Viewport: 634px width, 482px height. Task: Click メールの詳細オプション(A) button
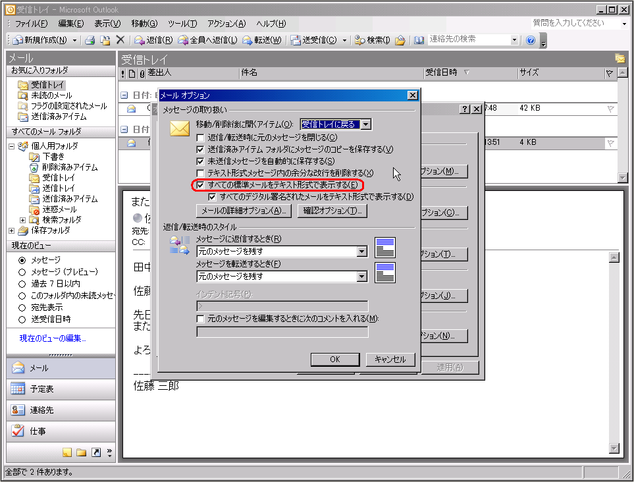244,211
